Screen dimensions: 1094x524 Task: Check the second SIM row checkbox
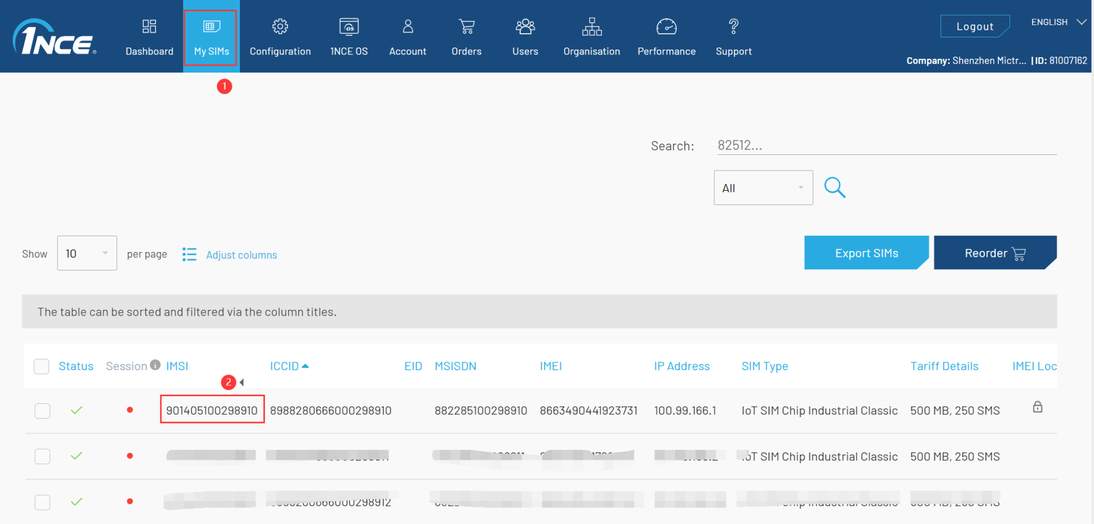click(x=42, y=456)
